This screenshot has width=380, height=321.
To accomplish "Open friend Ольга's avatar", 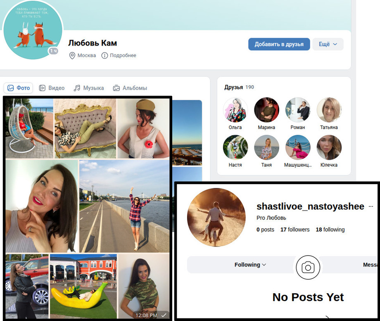I will point(235,110).
